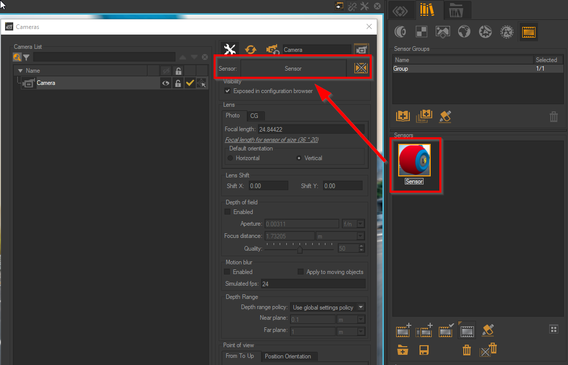
Task: Create new sensor with film-plus icon
Action: pyautogui.click(x=403, y=330)
